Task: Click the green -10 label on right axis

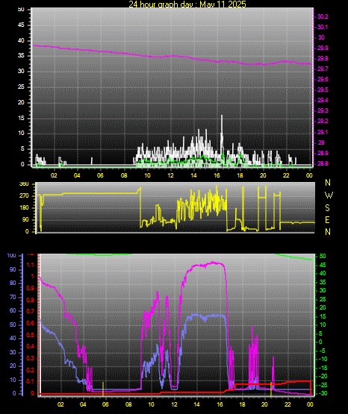Action: coord(323,359)
